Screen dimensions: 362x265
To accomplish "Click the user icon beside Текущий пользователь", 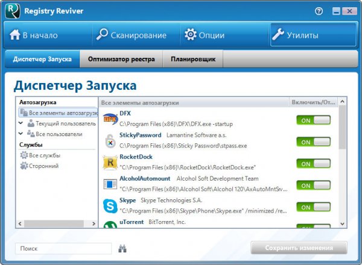I will tap(31, 123).
